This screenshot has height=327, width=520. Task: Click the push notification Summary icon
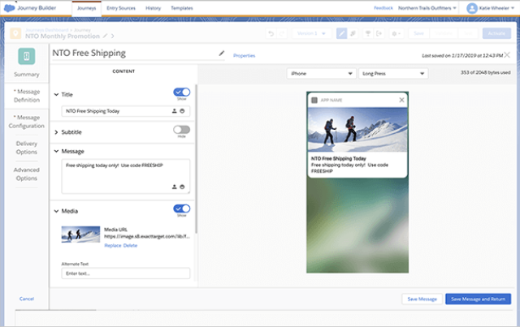click(x=27, y=56)
